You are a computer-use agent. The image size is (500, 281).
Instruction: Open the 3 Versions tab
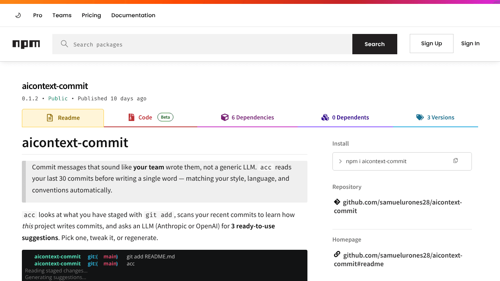tap(435, 117)
